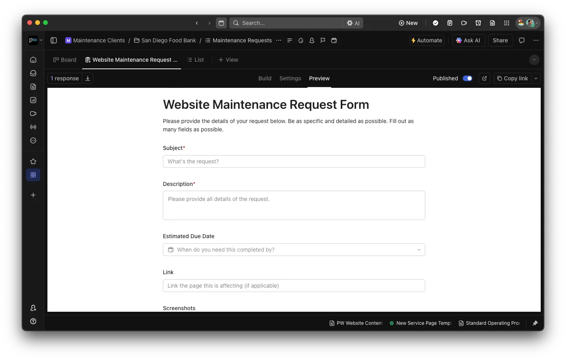Screen dimensions: 566x360
Task: Open the invite people icon at sidebar bottom
Action: tap(33, 308)
